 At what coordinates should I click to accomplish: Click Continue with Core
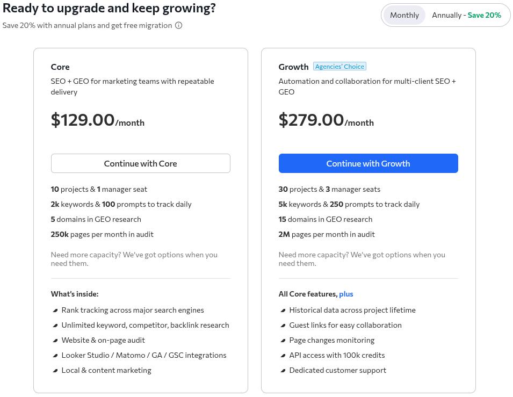(140, 163)
